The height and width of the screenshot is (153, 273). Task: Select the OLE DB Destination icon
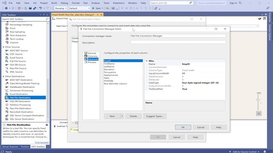click(x=7, y=101)
